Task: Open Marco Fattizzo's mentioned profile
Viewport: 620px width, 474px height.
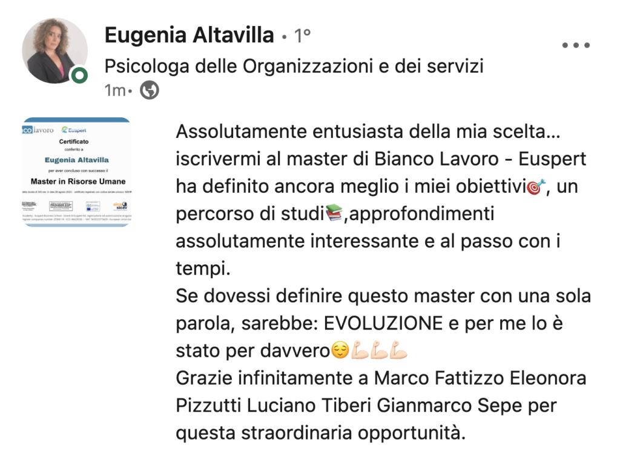Action: (x=438, y=378)
